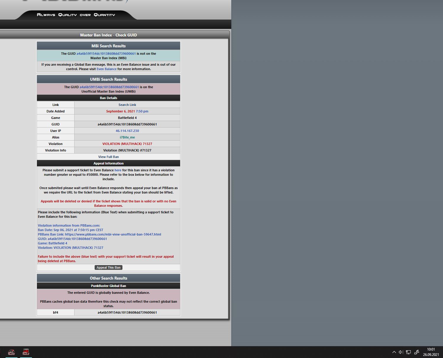Open the View Full Ban link

(x=109, y=157)
